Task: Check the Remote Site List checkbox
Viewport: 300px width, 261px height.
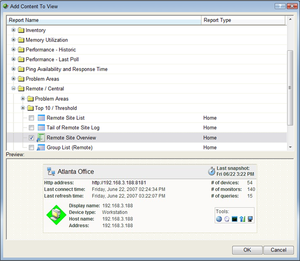Action: tap(31, 118)
